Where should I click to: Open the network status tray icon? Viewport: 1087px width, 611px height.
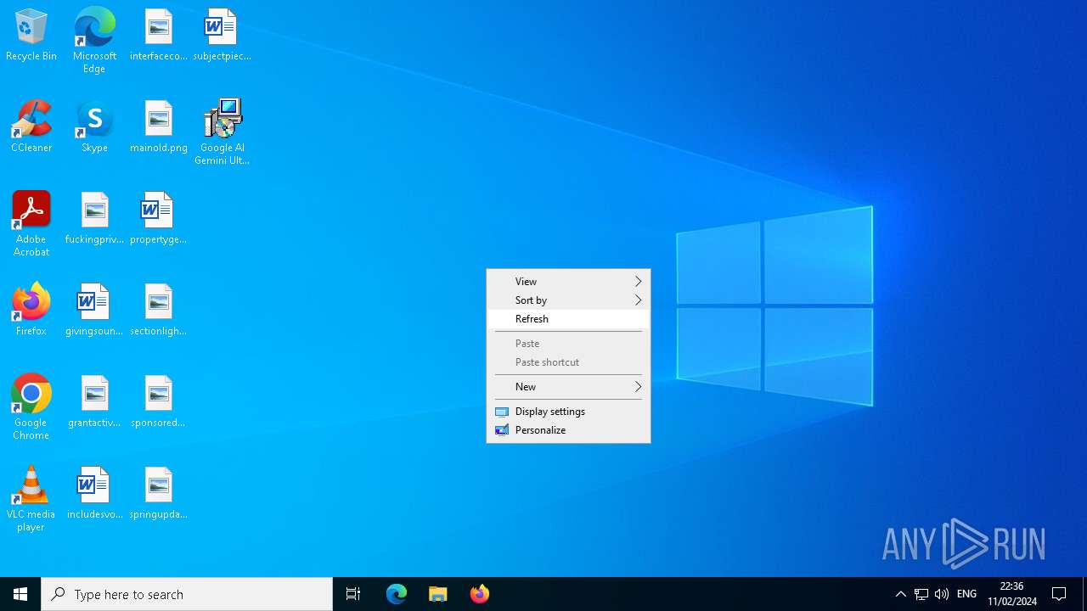tap(921, 594)
